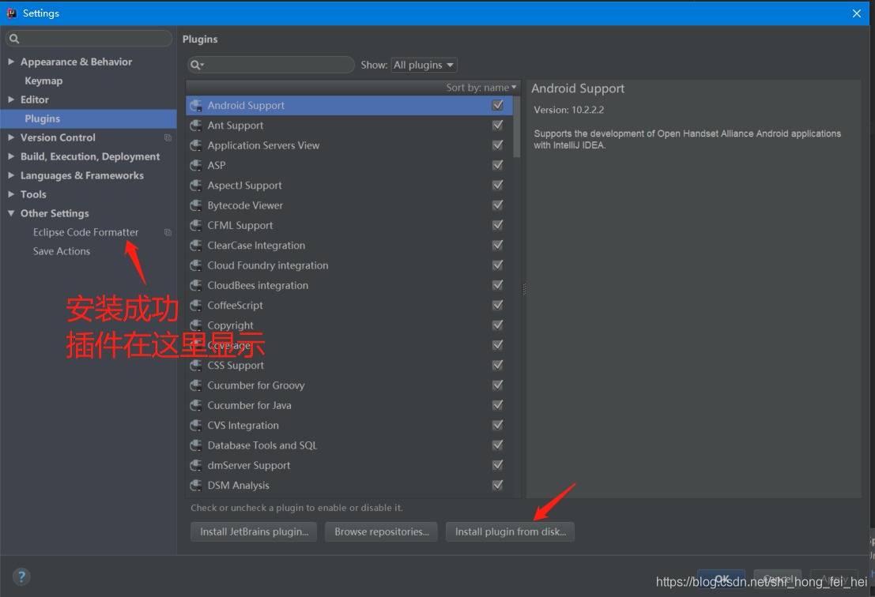The image size is (875, 597).
Task: Collapse the Other Settings node
Action: point(11,213)
